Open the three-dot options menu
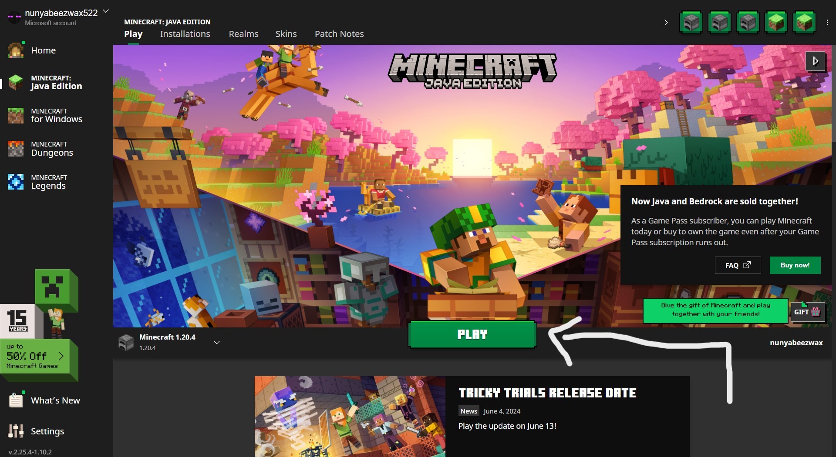Viewport: 836px width, 457px height. click(x=827, y=23)
